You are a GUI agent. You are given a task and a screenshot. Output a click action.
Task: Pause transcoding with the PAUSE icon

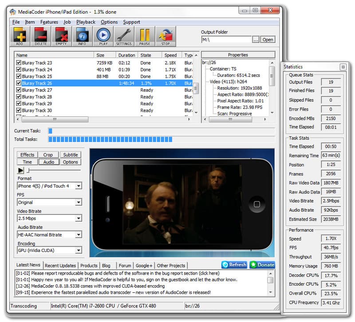(x=145, y=36)
